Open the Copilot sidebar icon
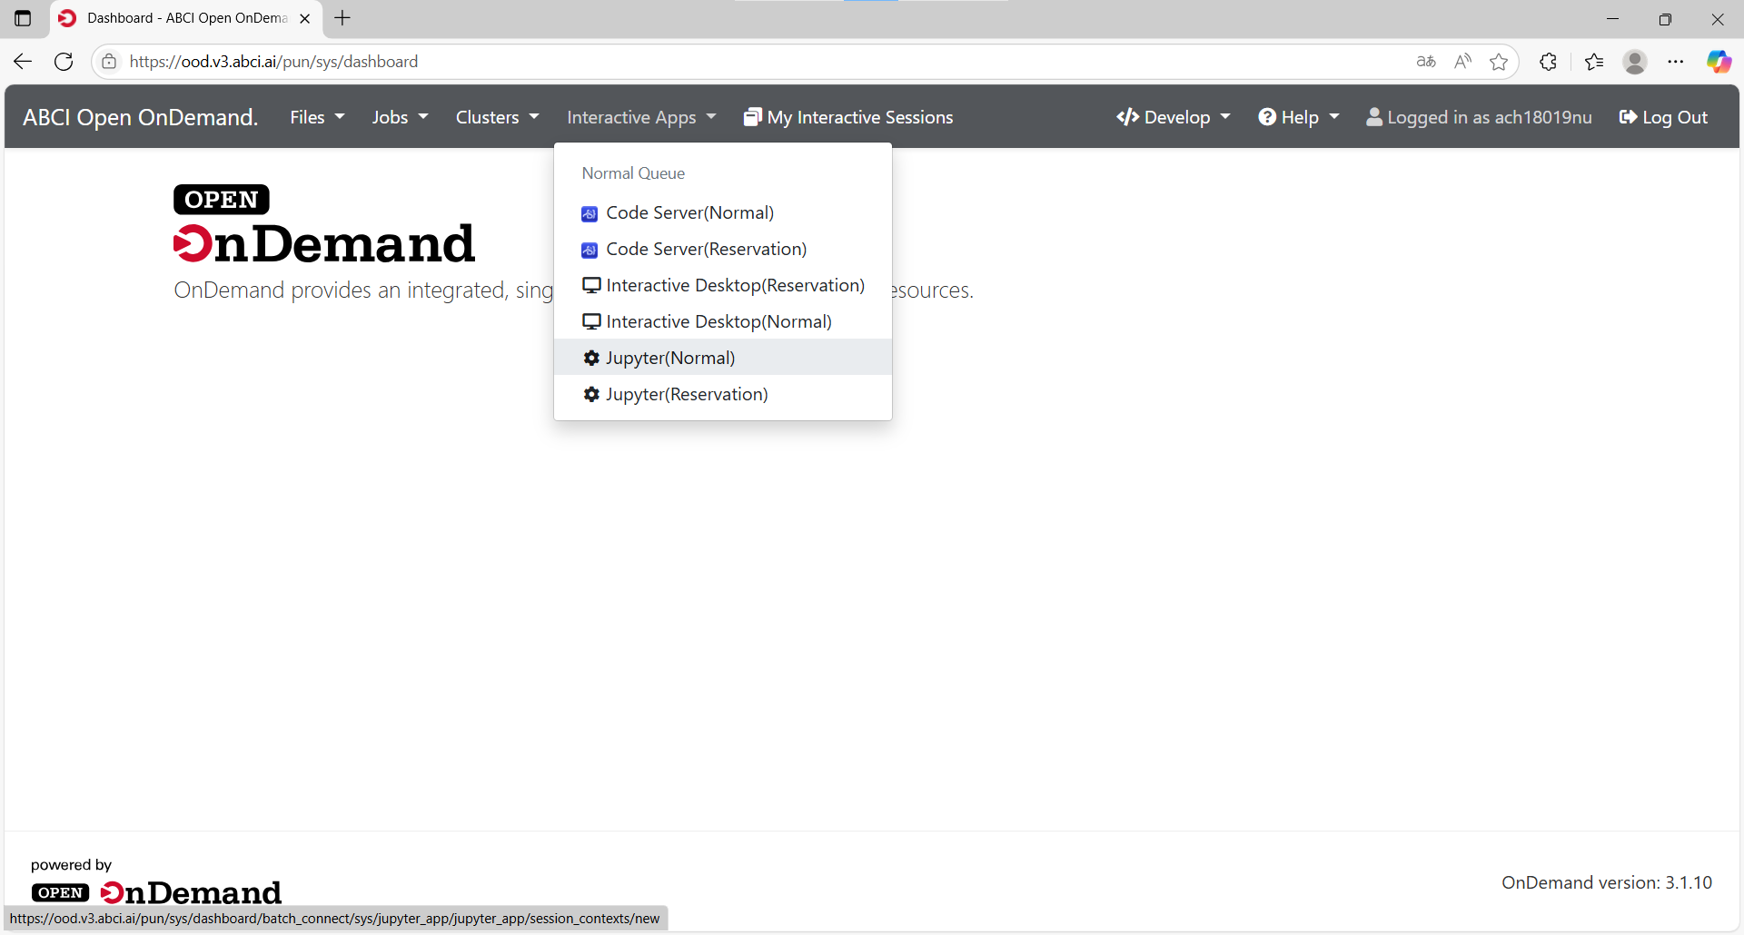 click(1719, 62)
